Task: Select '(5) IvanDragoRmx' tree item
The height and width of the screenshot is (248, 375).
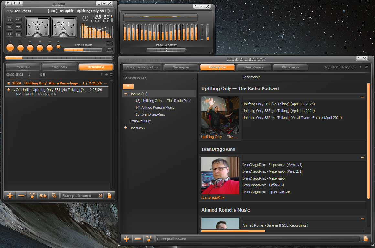Action: (150, 114)
